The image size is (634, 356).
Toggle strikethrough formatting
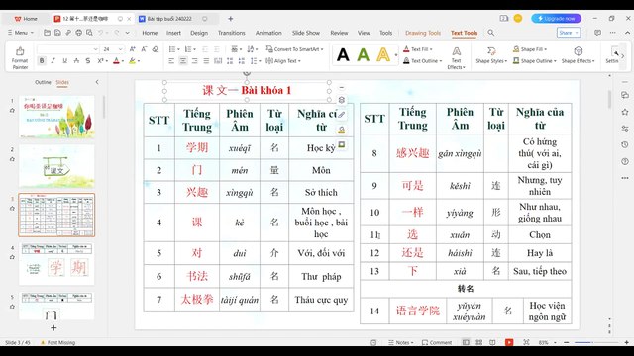[76, 61]
